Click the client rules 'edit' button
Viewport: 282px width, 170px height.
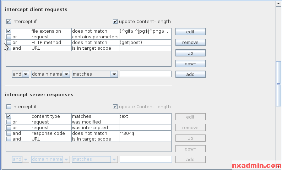tap(190, 32)
